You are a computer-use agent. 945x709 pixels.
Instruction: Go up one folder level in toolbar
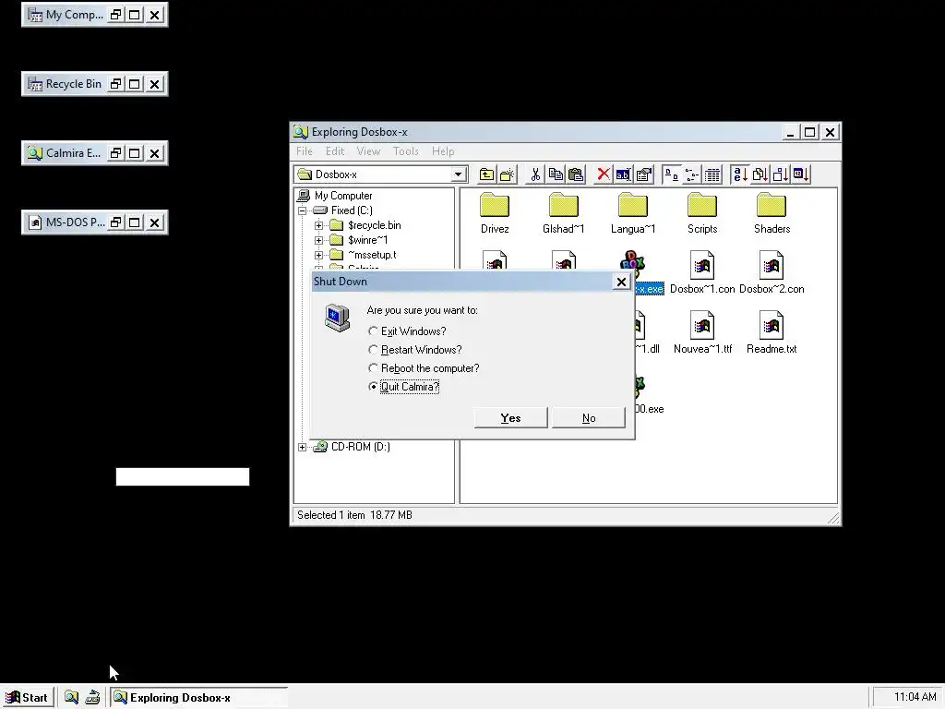[486, 174]
